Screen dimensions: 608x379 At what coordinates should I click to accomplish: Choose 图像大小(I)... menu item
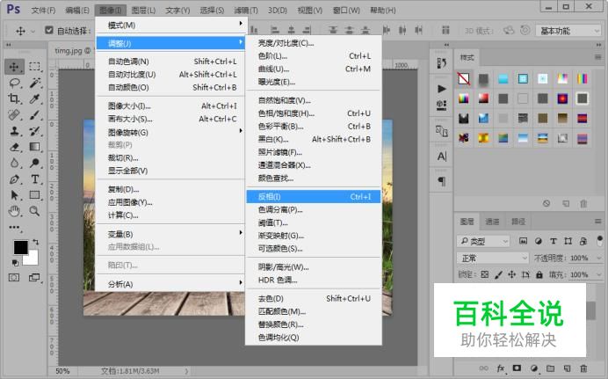coord(170,106)
